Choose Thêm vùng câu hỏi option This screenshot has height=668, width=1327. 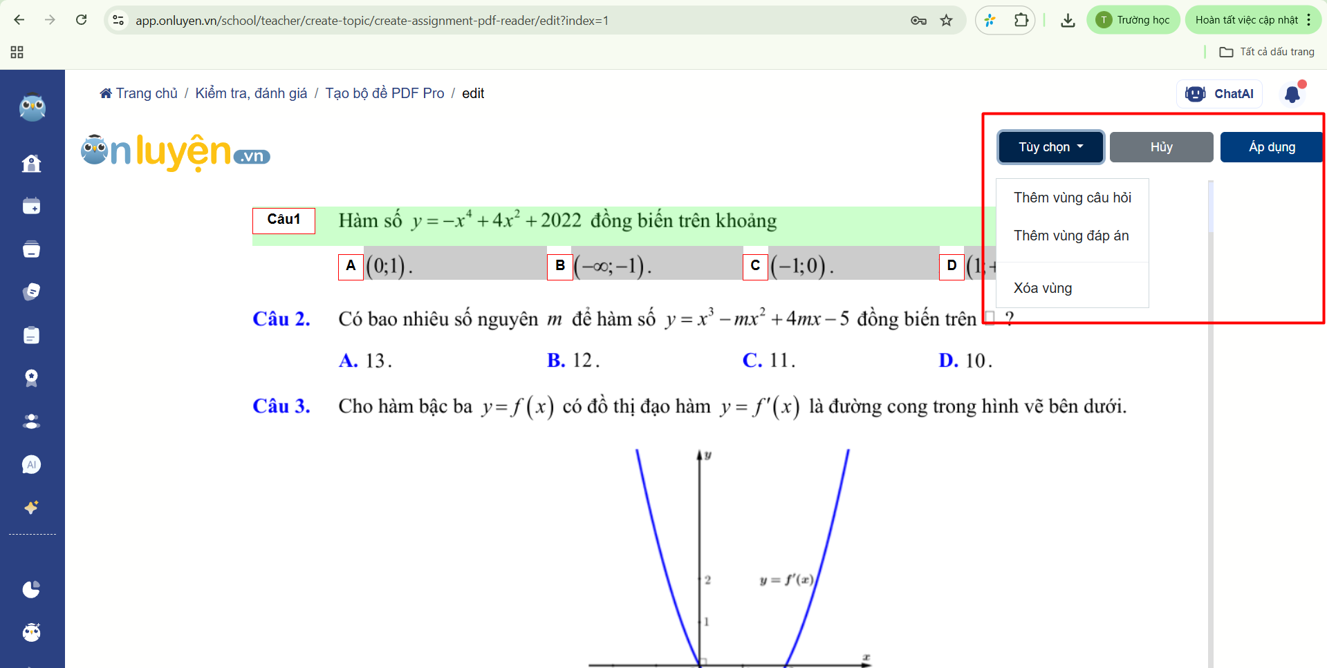pyautogui.click(x=1072, y=198)
